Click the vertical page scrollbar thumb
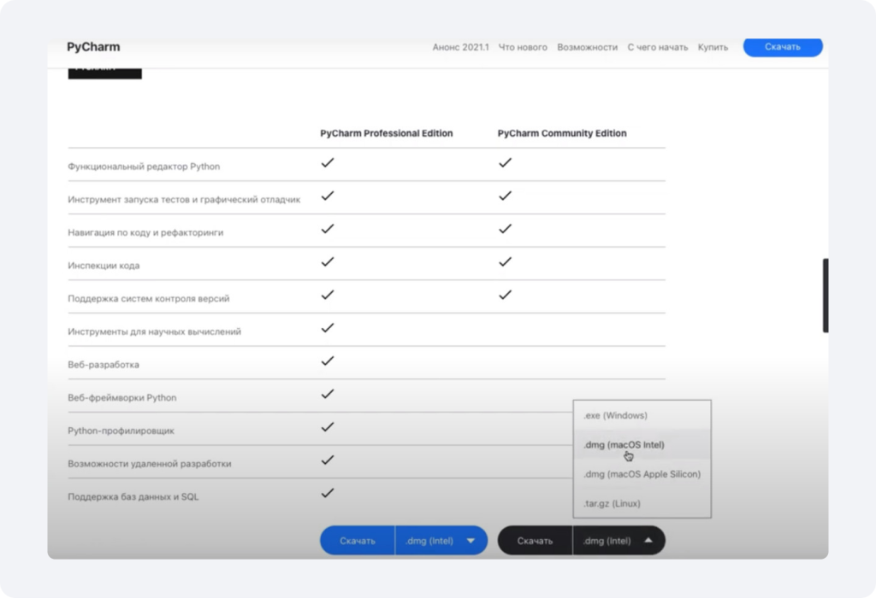The height and width of the screenshot is (598, 876). click(825, 295)
